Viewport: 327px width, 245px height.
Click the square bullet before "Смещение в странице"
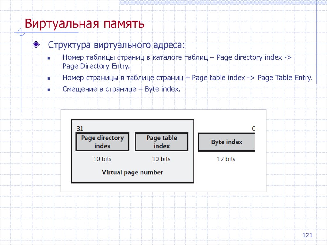49,90
